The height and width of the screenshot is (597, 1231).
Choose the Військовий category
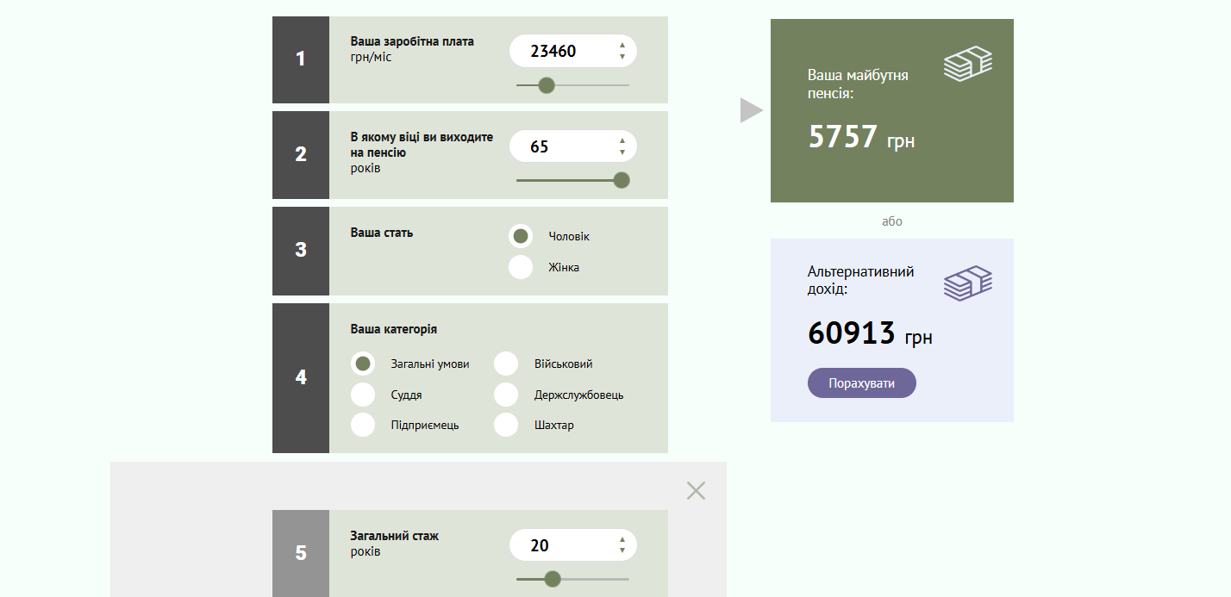coord(506,364)
